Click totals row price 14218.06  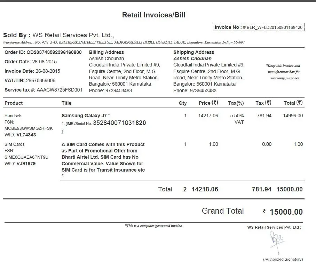point(205,189)
